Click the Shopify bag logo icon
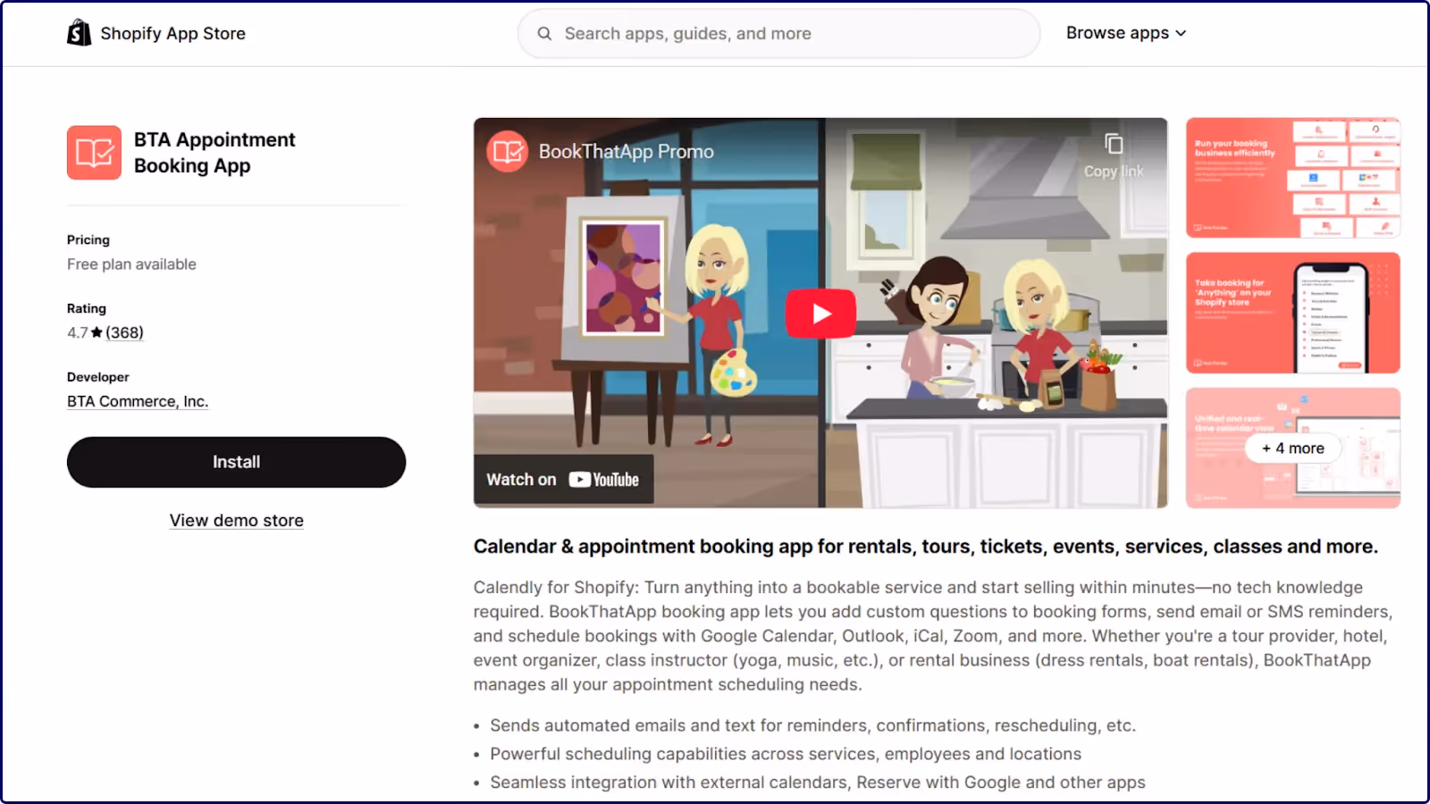Image resolution: width=1430 pixels, height=804 pixels. pos(79,33)
